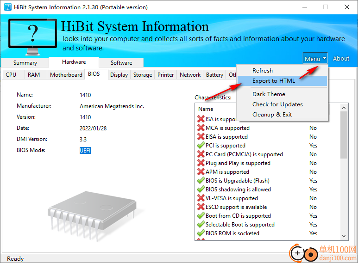Click the red X icon beside EISA is supported
The height and width of the screenshot is (263, 358).
pyautogui.click(x=201, y=136)
